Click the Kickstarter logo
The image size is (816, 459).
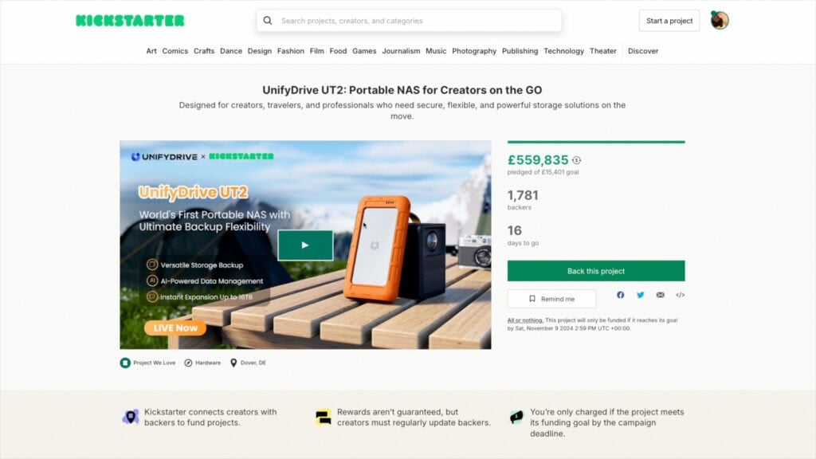tap(130, 21)
